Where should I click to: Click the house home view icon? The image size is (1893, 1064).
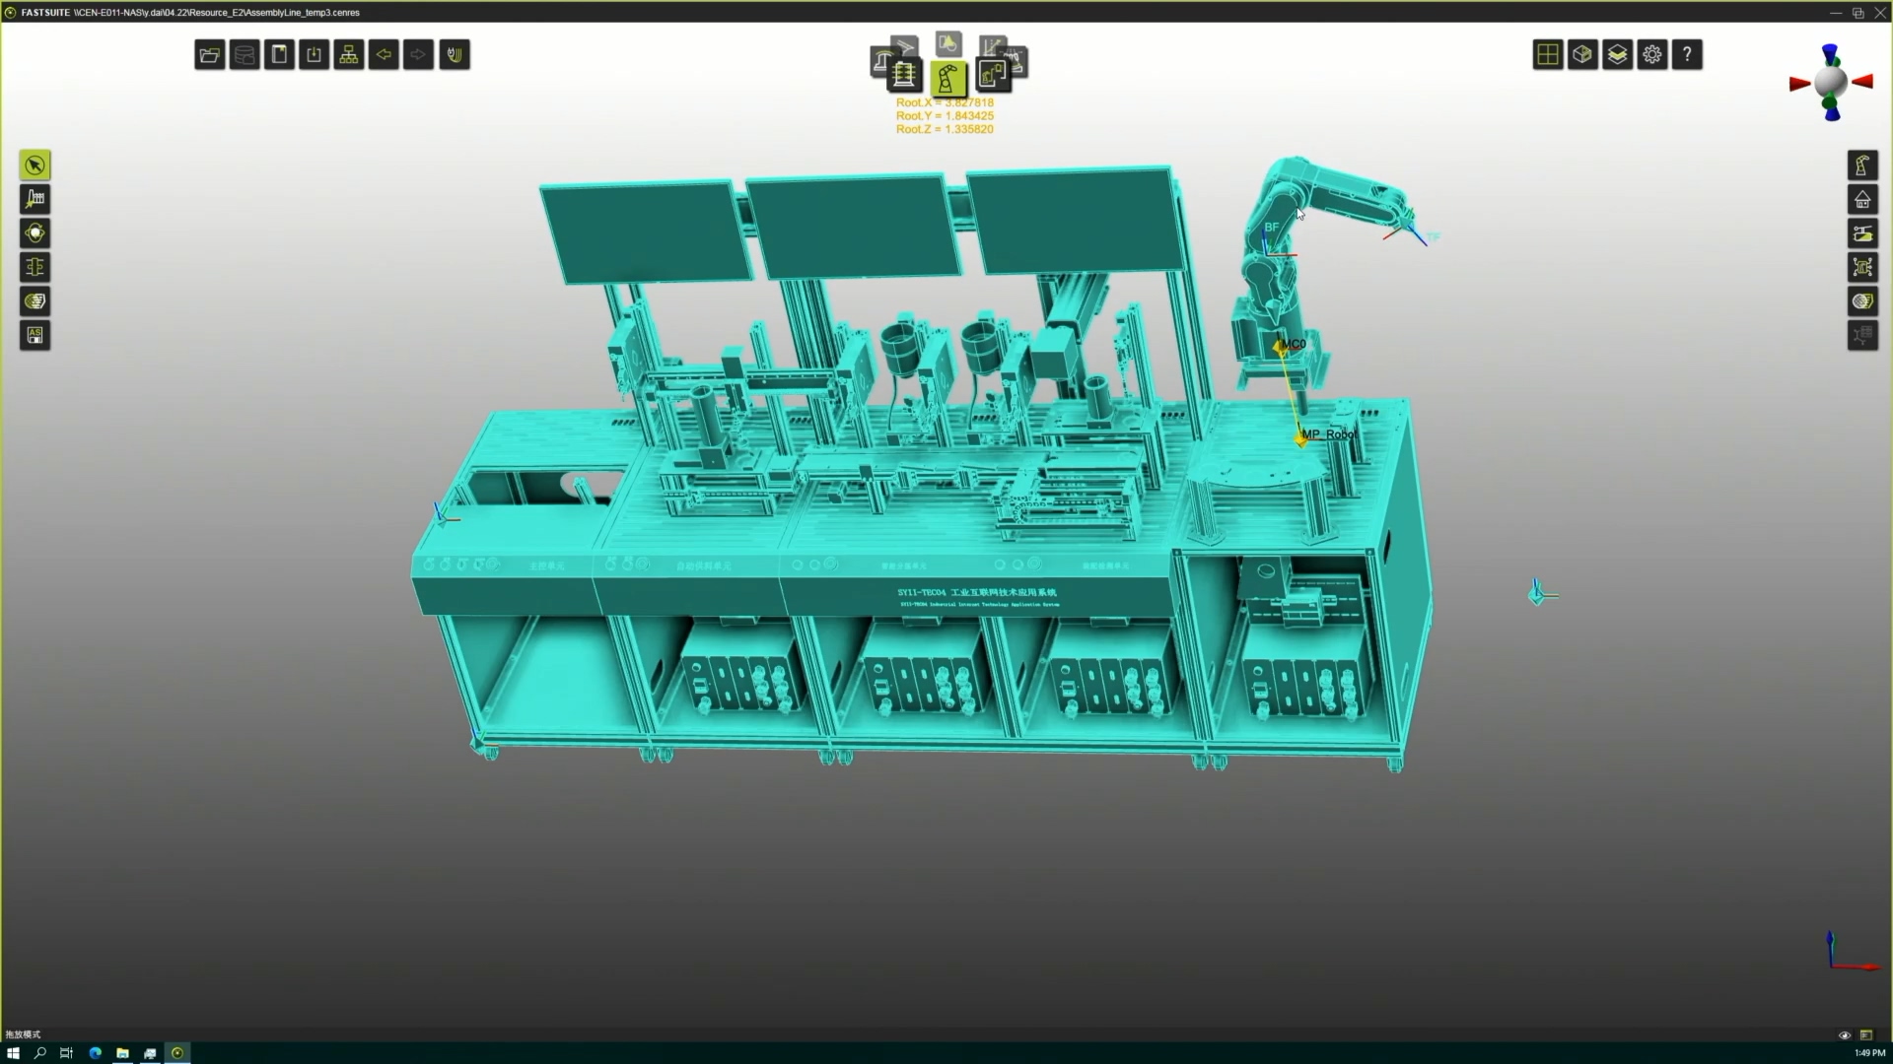pos(1862,199)
